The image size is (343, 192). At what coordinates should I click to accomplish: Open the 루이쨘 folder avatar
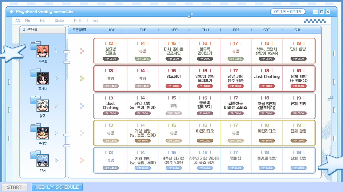(x=43, y=133)
